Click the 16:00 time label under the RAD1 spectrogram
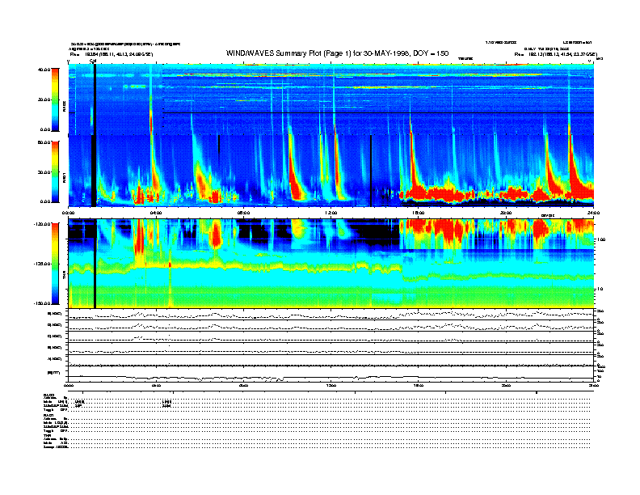The height and width of the screenshot is (495, 640). (419, 213)
